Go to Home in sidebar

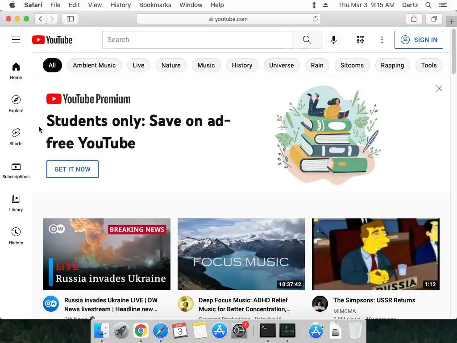[x=16, y=71]
